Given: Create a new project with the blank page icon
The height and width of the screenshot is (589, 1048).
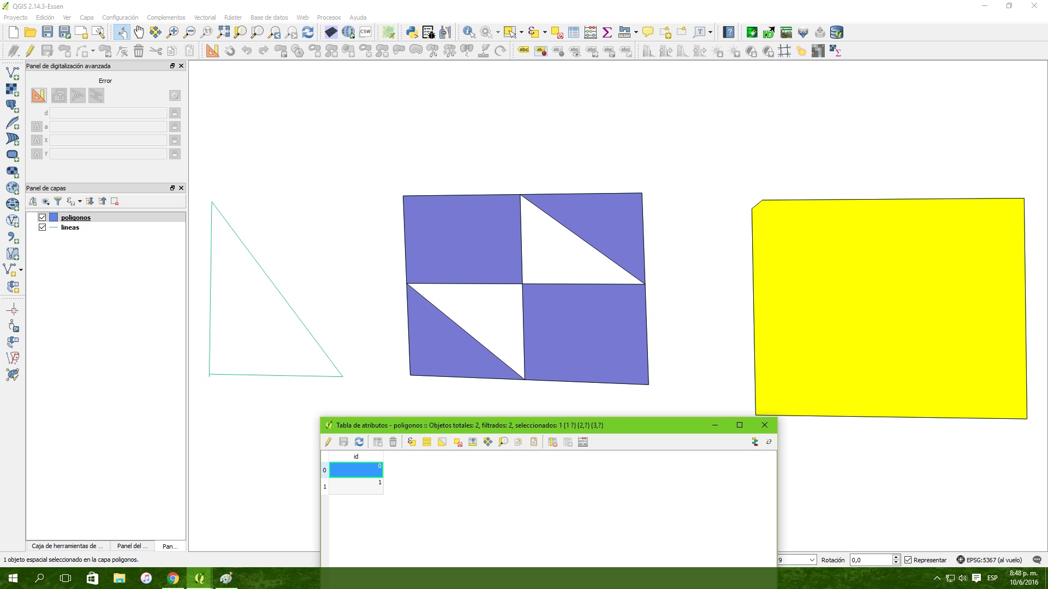Looking at the screenshot, I should (14, 32).
